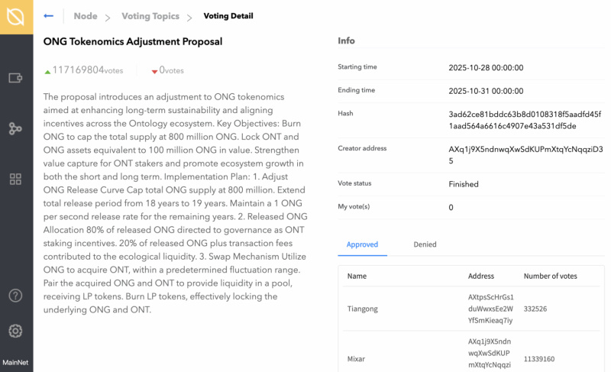
Task: Select the Mixar row in table
Action: coord(471,353)
